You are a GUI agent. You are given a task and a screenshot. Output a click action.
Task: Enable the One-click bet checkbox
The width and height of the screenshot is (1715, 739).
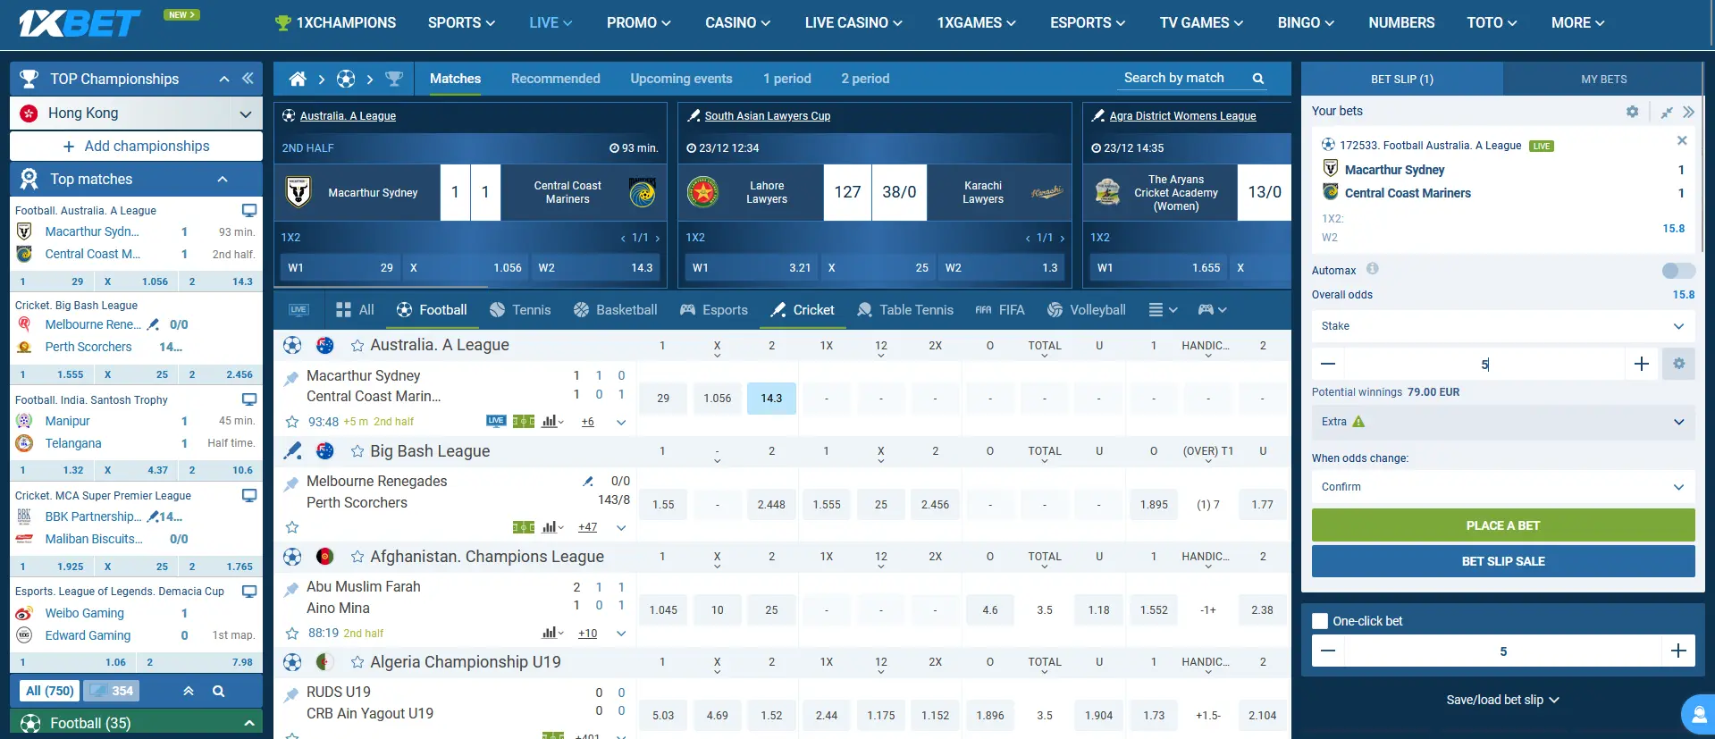(1320, 621)
